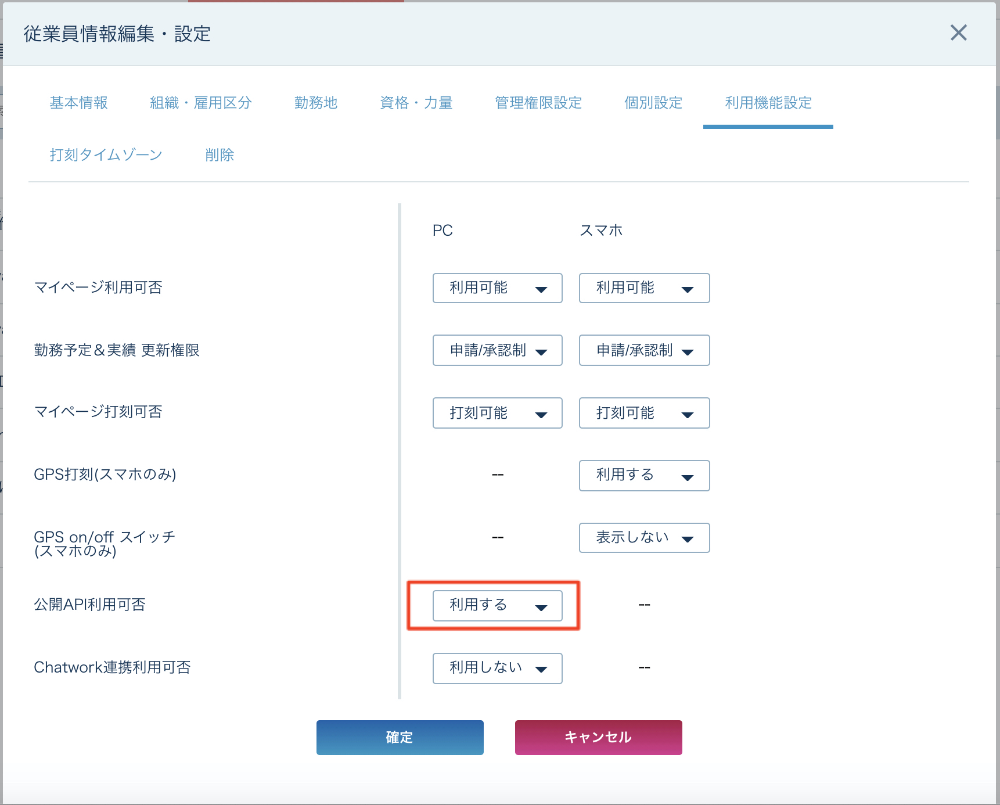Open the 基本情報 tab
This screenshot has width=1000, height=805.
pos(78,103)
